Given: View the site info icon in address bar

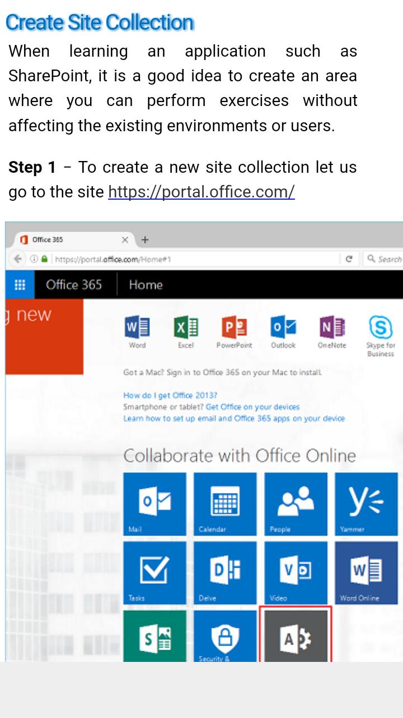Looking at the screenshot, I should (x=35, y=259).
